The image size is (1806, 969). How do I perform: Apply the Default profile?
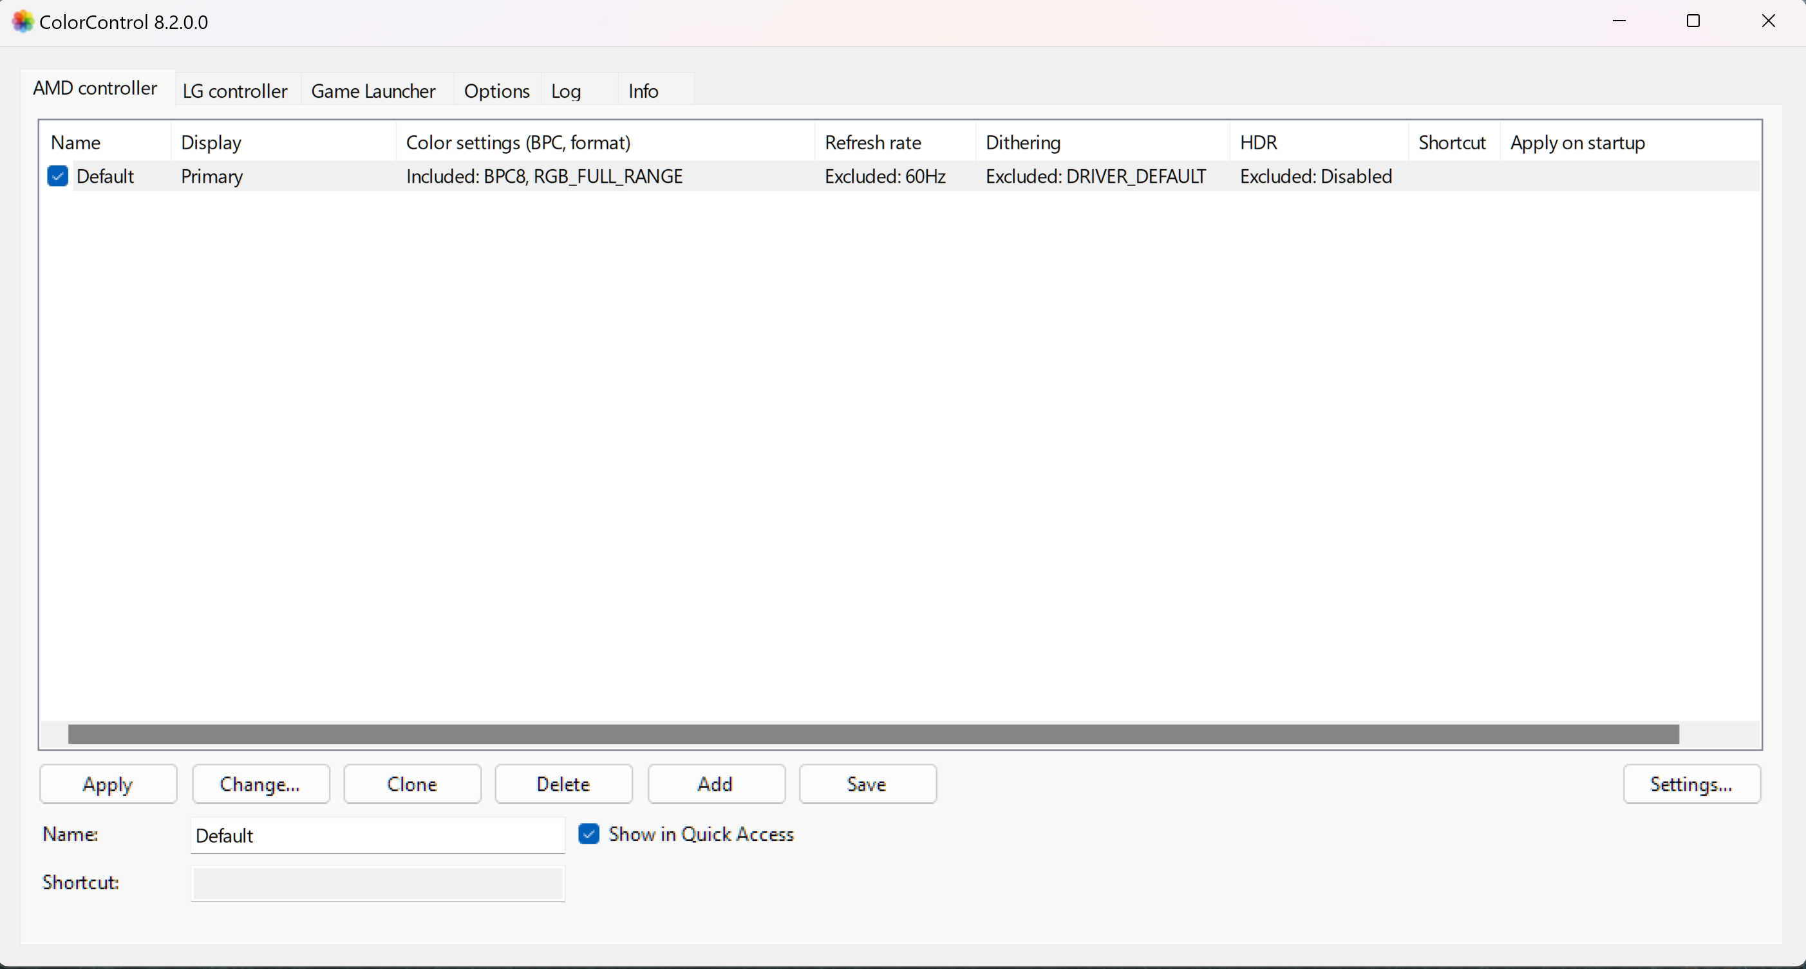tap(108, 783)
